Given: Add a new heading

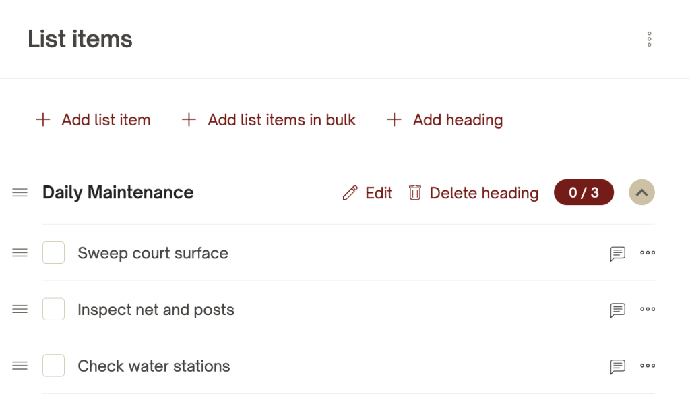Looking at the screenshot, I should coord(445,120).
